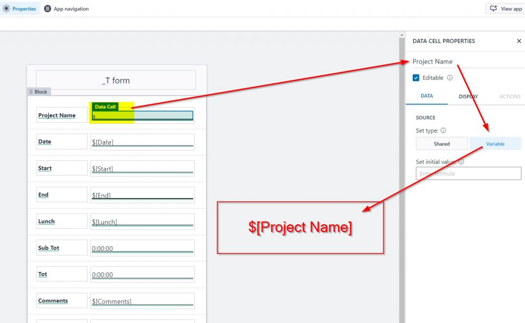
Task: Click the Properties gear icon
Action: 7,9
